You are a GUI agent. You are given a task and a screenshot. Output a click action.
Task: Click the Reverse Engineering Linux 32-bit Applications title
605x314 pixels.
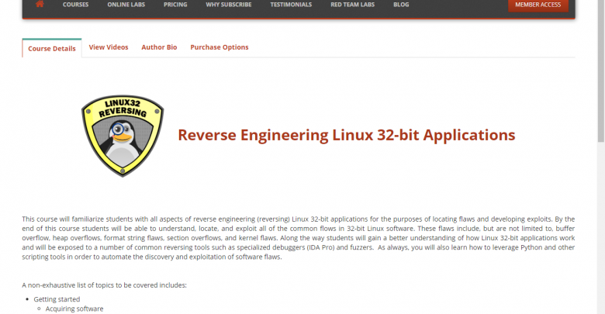pyautogui.click(x=346, y=135)
